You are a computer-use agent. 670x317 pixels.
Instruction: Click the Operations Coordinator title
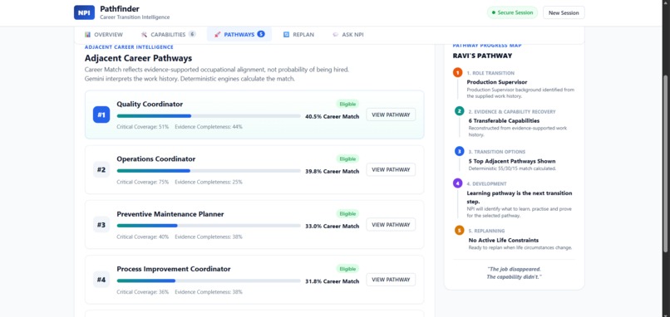156,159
